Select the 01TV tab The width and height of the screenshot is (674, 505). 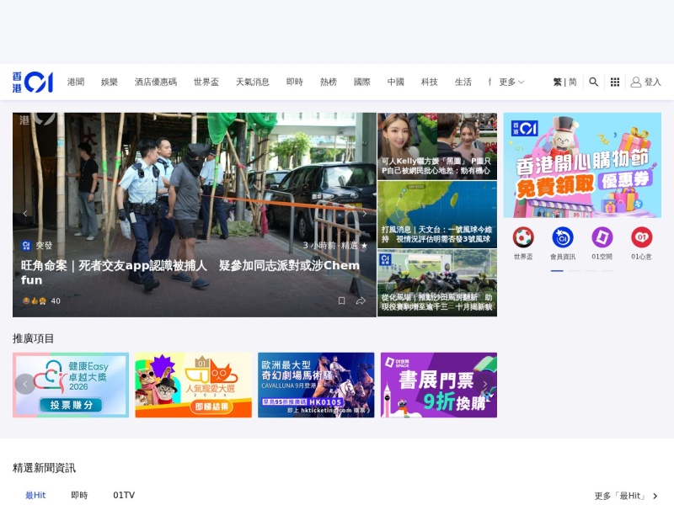(124, 495)
